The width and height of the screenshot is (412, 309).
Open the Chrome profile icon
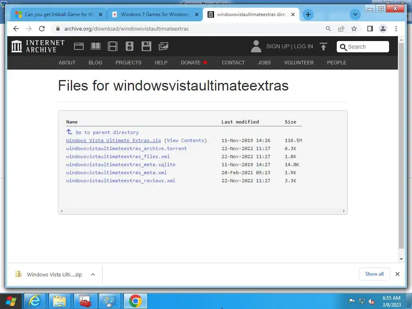coord(383,29)
